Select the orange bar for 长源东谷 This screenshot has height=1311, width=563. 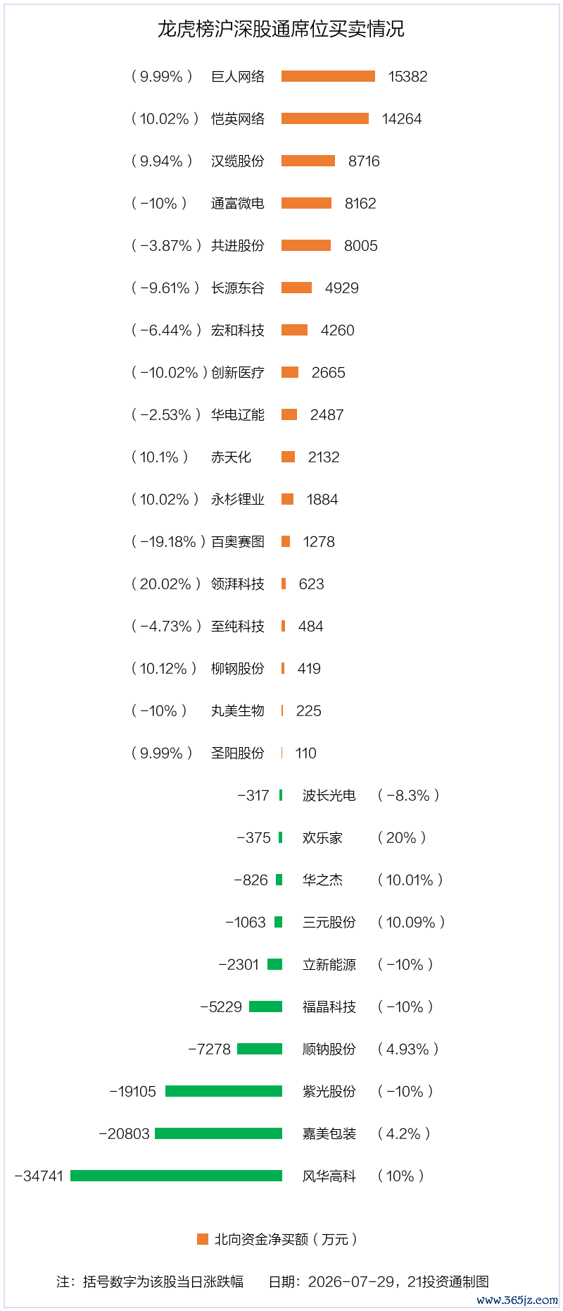pyautogui.click(x=296, y=288)
